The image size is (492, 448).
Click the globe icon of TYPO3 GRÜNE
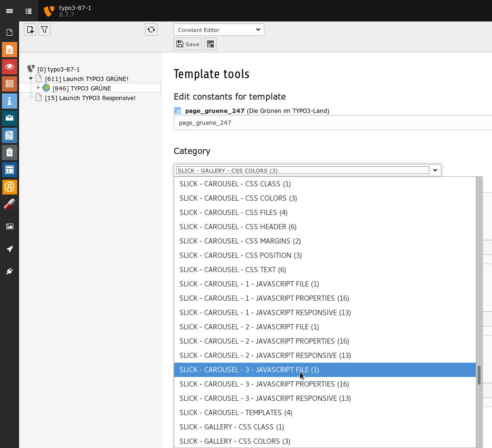(x=46, y=88)
